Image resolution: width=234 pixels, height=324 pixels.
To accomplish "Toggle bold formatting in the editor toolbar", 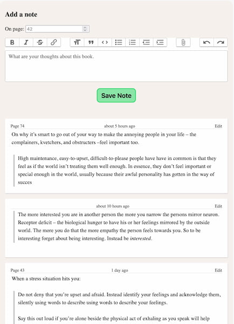I will pyautogui.click(x=12, y=42).
